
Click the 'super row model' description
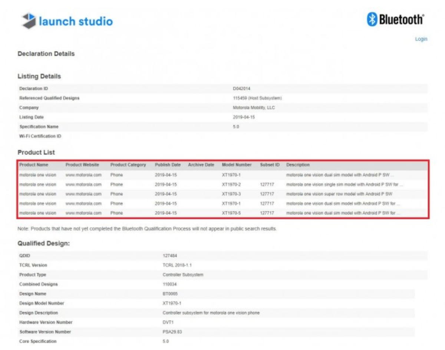[339, 194]
